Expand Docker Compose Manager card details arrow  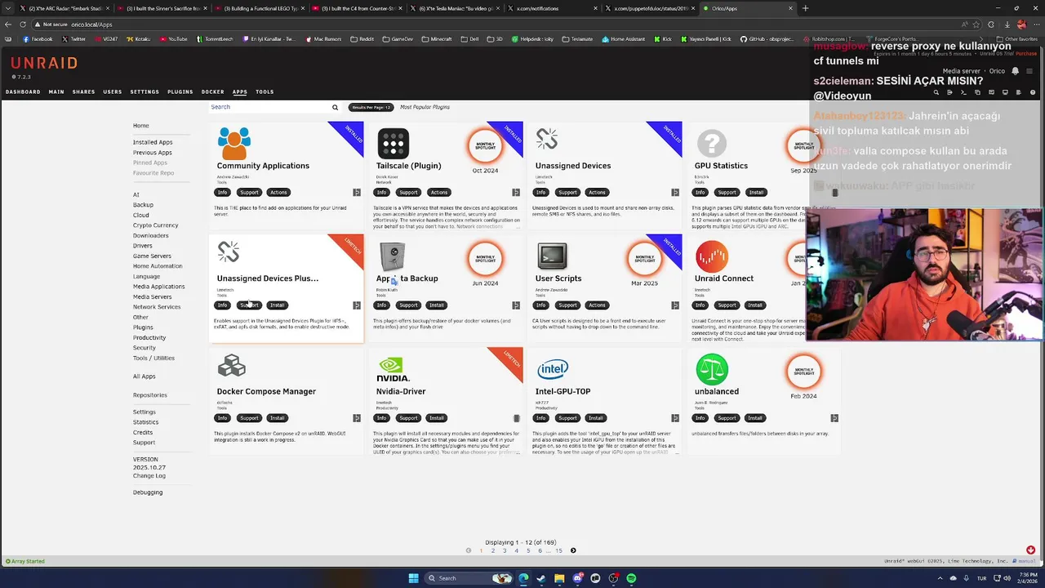tap(357, 418)
